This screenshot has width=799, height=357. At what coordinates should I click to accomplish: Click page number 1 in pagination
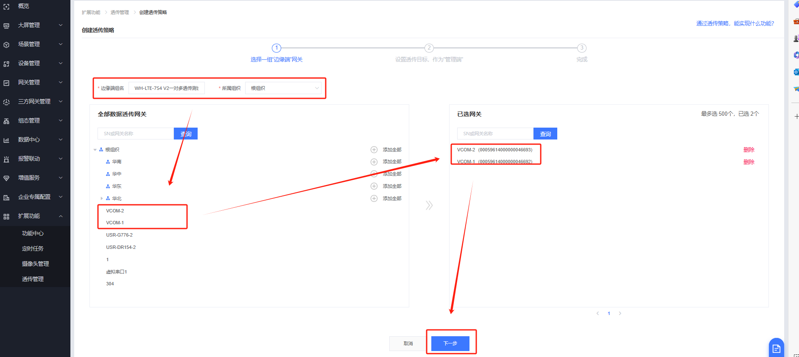click(x=609, y=313)
